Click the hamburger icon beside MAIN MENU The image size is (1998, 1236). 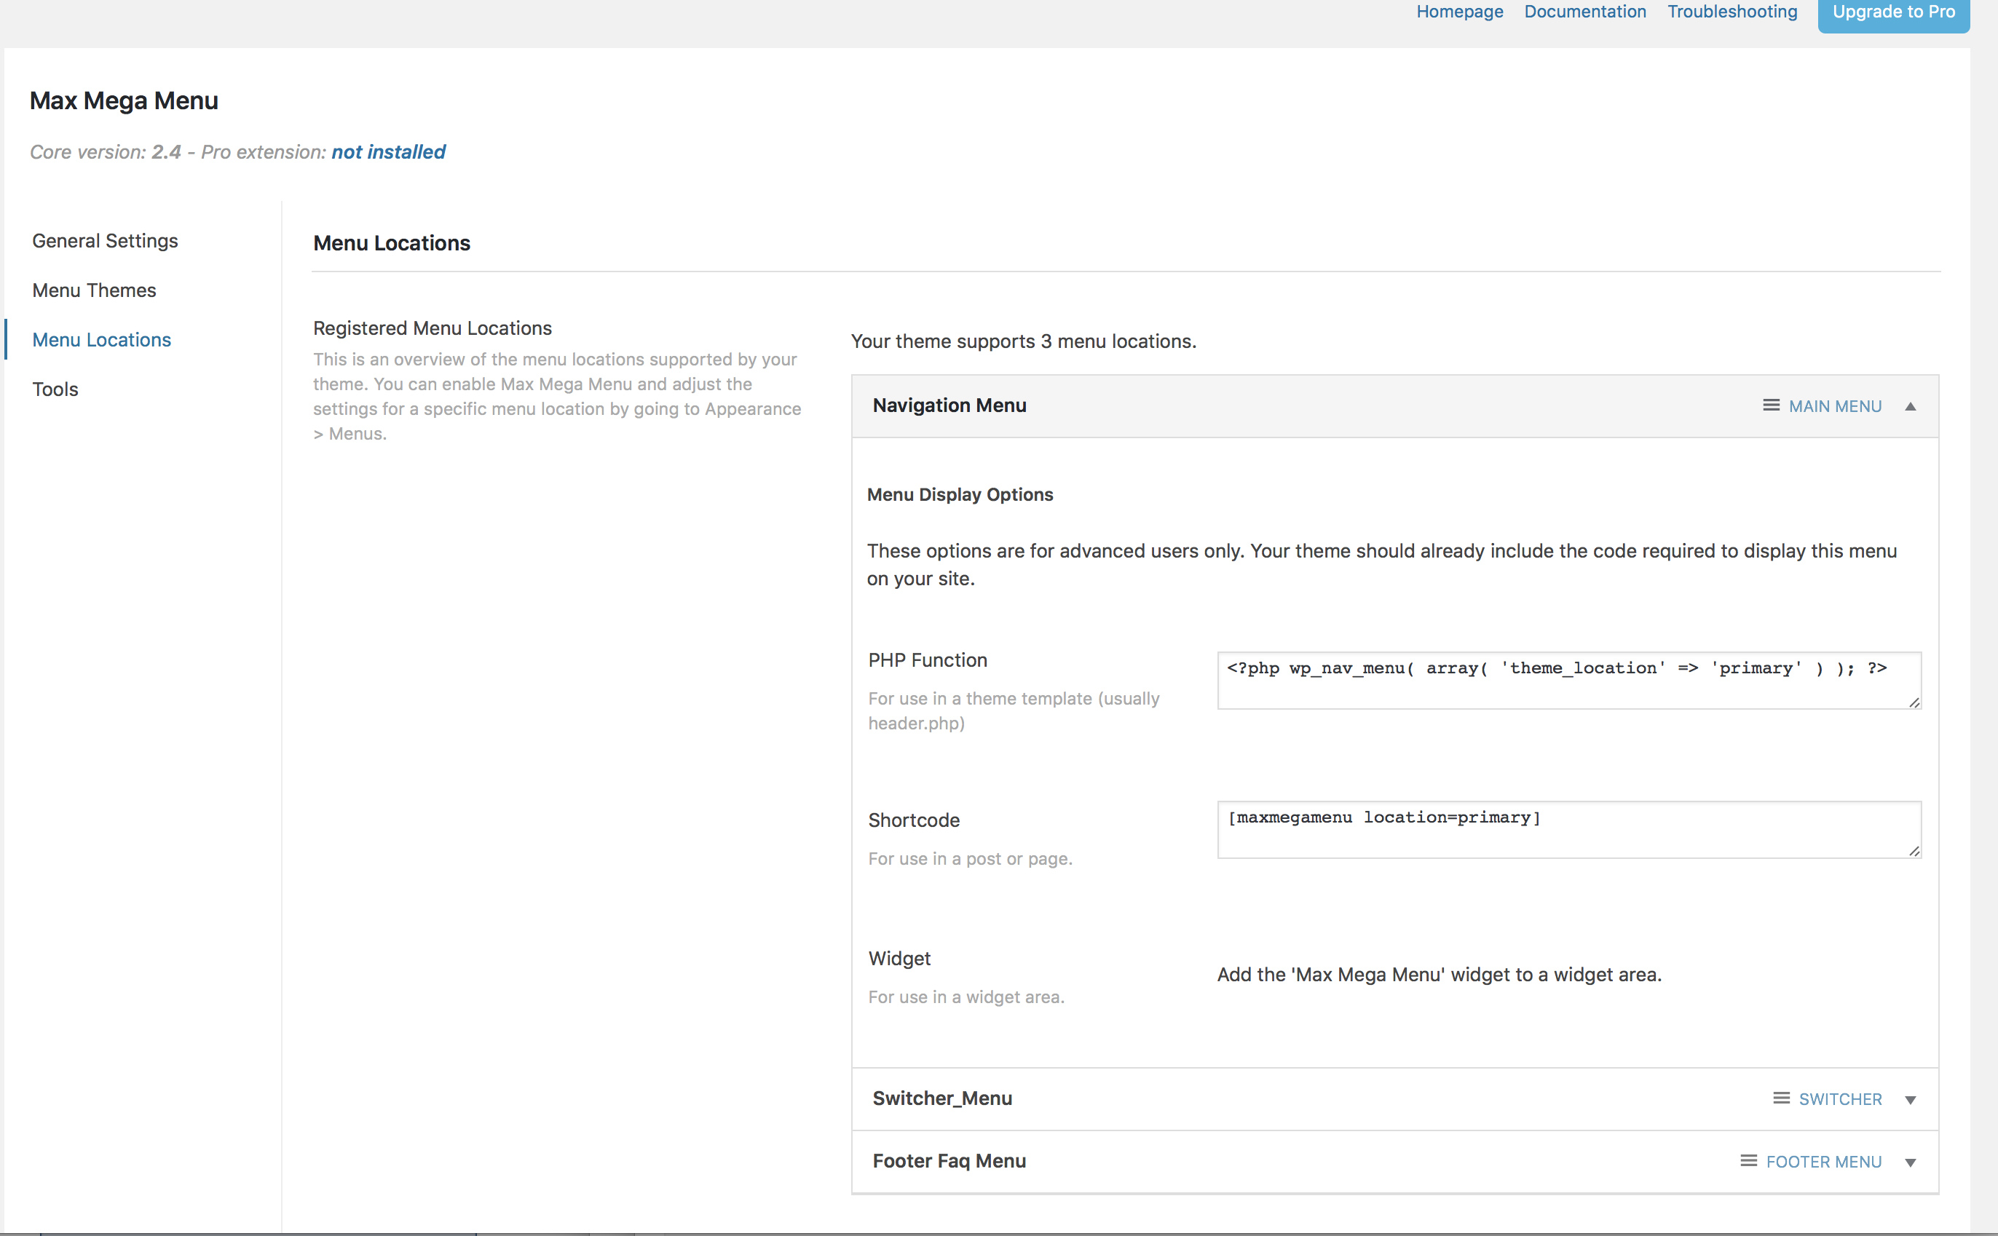(x=1771, y=405)
